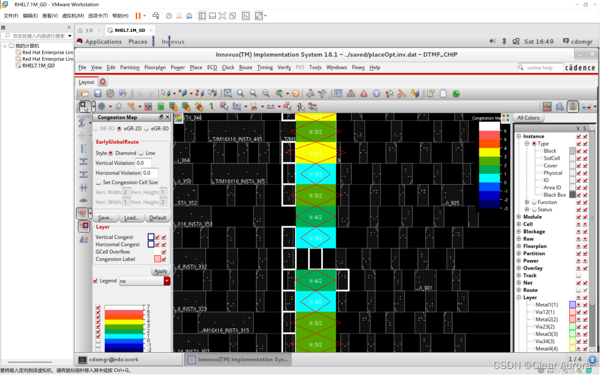This screenshot has width=600, height=375.
Task: Switch to the RHEL7.1M_GD VMware tab
Action: (x=130, y=30)
